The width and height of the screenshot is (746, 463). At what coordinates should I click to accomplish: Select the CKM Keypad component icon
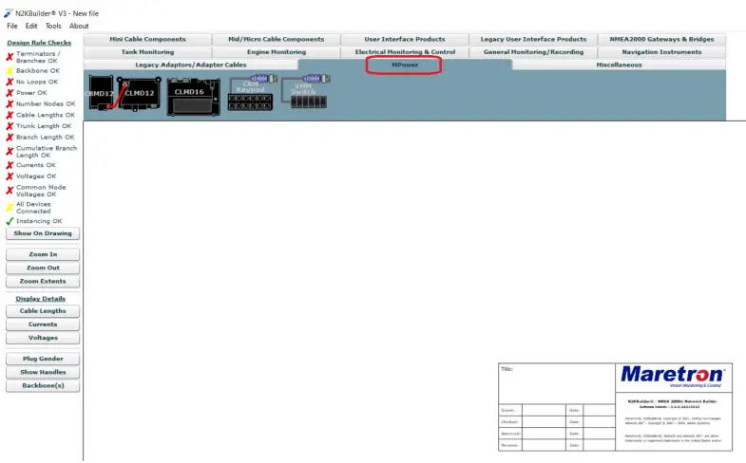(x=252, y=92)
